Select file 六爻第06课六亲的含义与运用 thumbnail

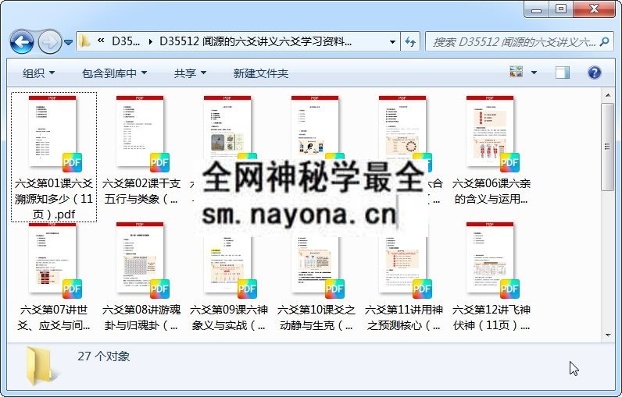pos(490,131)
